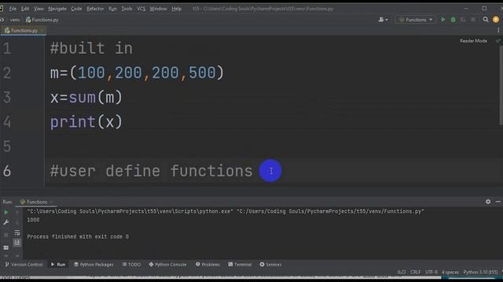Viewport: 503px width, 282px height.
Task: Hide the Run panel with minimize dash
Action: pyautogui.click(x=497, y=202)
